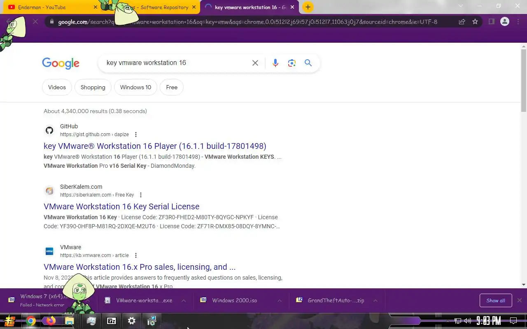Click the blue magnifier search button

pos(308,63)
